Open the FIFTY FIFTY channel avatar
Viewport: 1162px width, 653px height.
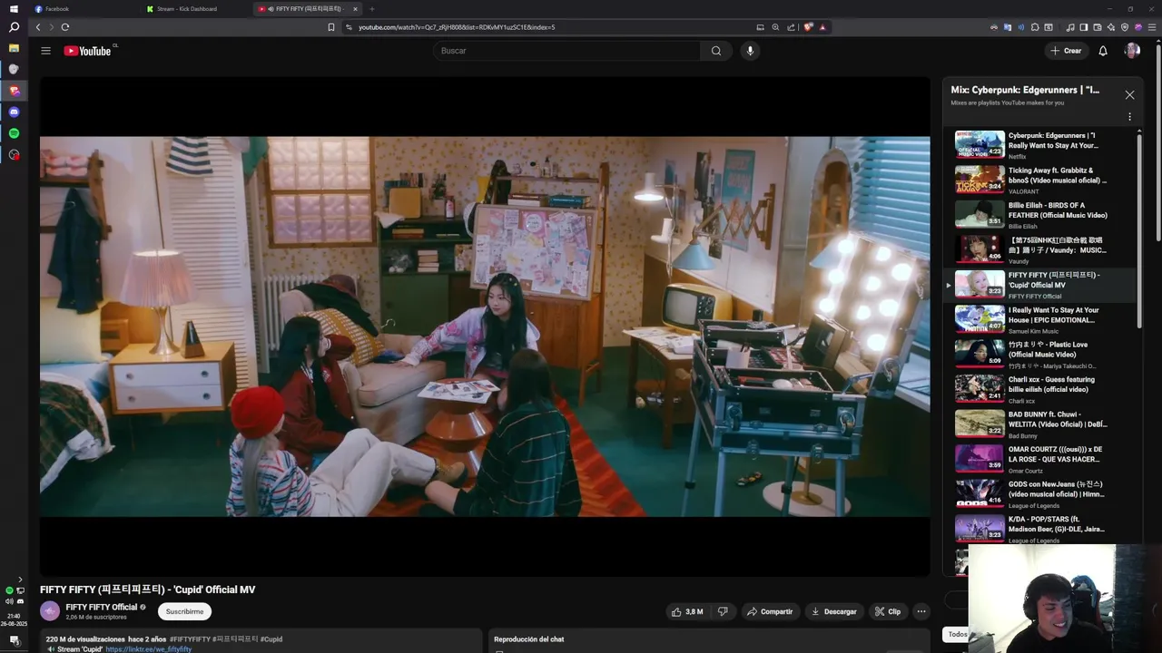[50, 611]
